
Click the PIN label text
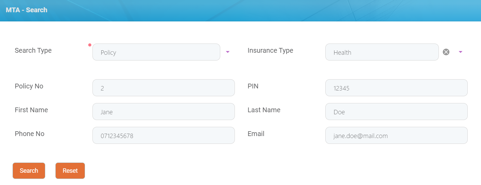tap(253, 86)
